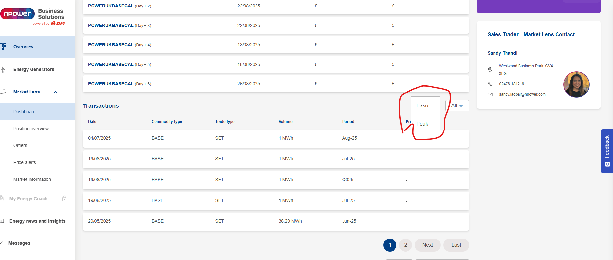Click Sandy Thandi's profile photo
613x260 pixels.
pos(576,85)
